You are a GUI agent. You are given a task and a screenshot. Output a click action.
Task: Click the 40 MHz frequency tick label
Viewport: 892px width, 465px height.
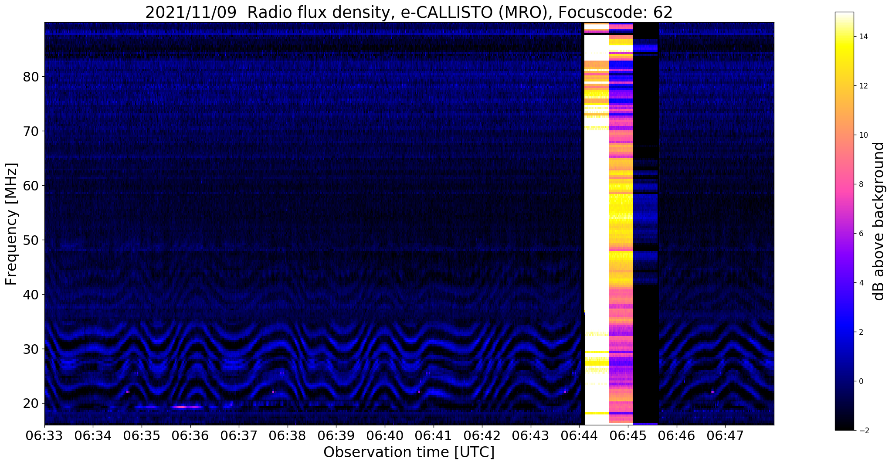coord(31,295)
